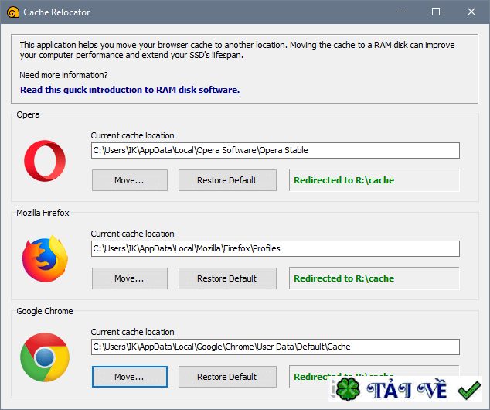Click Move button for Mozilla Firefox cache
Image resolution: width=490 pixels, height=410 pixels.
130,278
